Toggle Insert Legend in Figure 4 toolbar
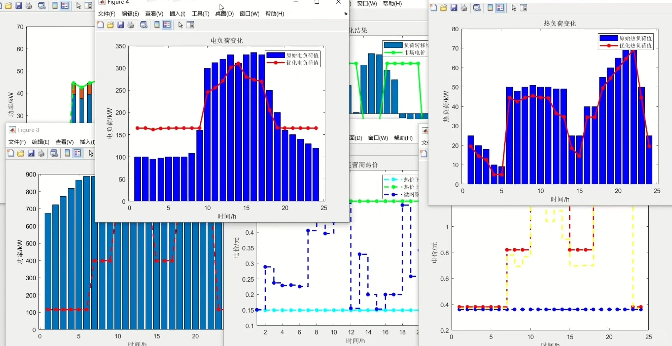This screenshot has width=672, height=346. (167, 25)
